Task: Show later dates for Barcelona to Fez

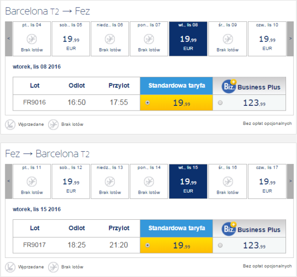Action: (290, 39)
